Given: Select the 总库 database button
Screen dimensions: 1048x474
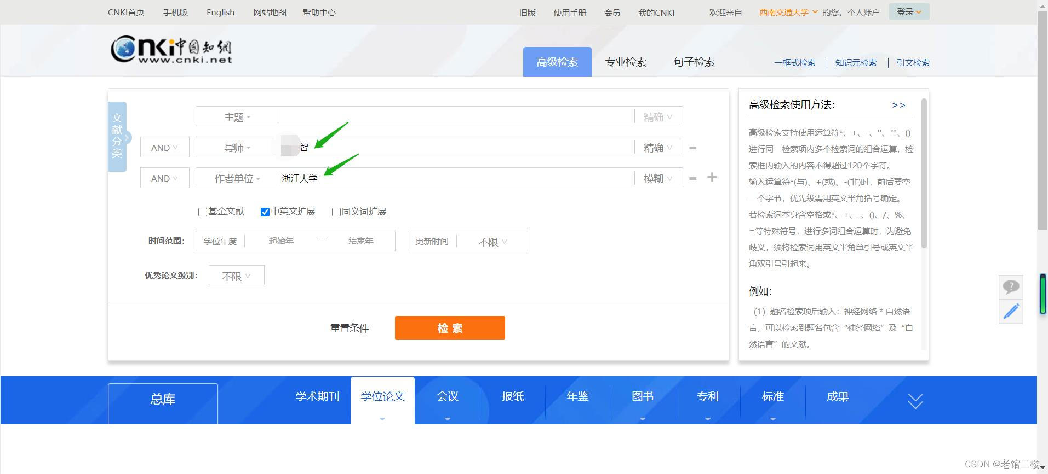Looking at the screenshot, I should click(163, 403).
